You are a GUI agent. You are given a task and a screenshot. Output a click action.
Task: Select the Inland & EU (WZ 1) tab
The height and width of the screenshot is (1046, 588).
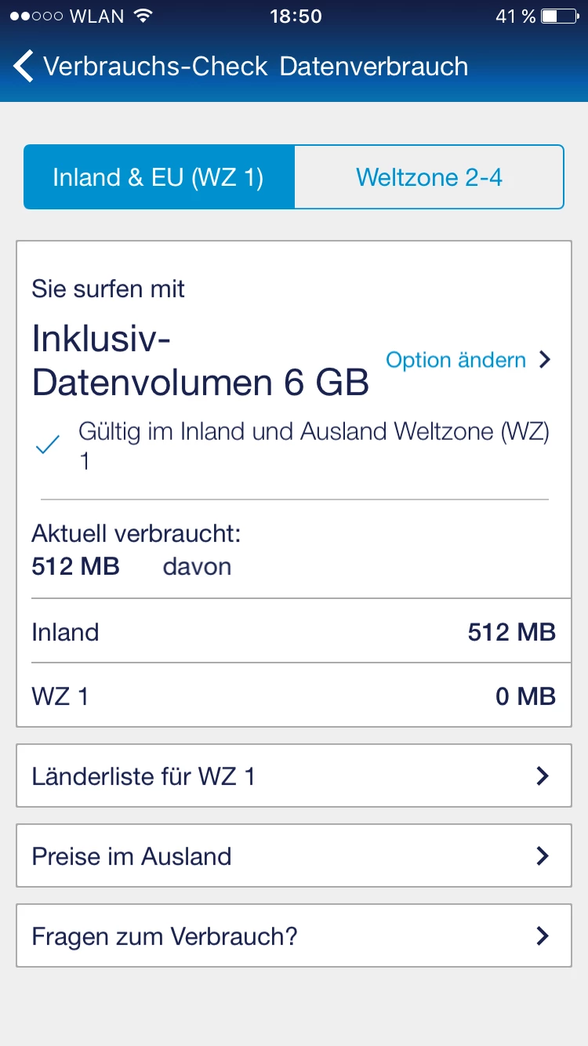tap(158, 177)
